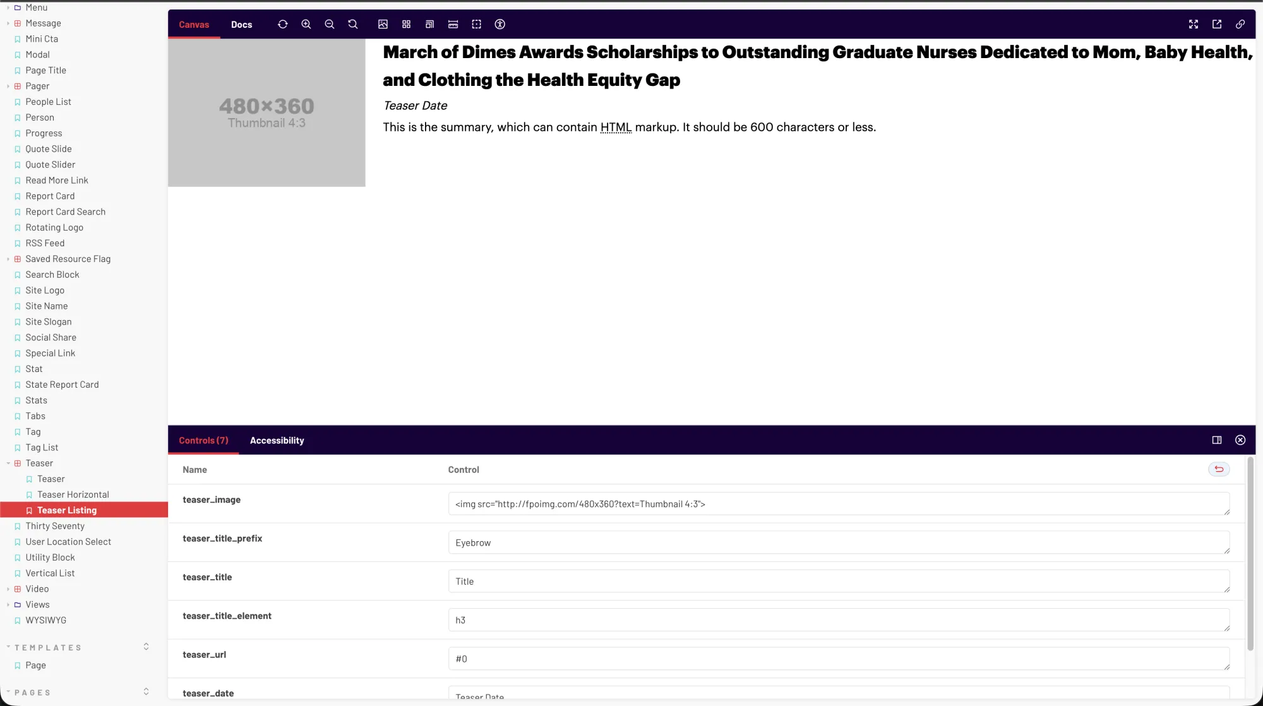Click the Pages expand all icon

pyautogui.click(x=146, y=691)
